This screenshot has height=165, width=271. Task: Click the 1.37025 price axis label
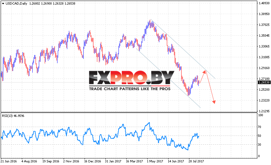pyautogui.click(x=264, y=25)
